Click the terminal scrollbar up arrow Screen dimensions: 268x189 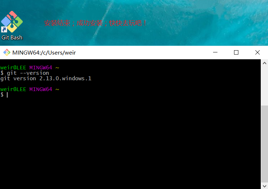(264, 63)
